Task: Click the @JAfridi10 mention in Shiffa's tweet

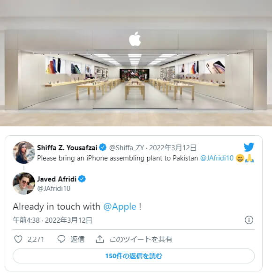Action: 217,158
